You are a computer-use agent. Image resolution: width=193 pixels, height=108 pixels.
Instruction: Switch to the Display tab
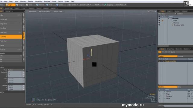[186, 49]
